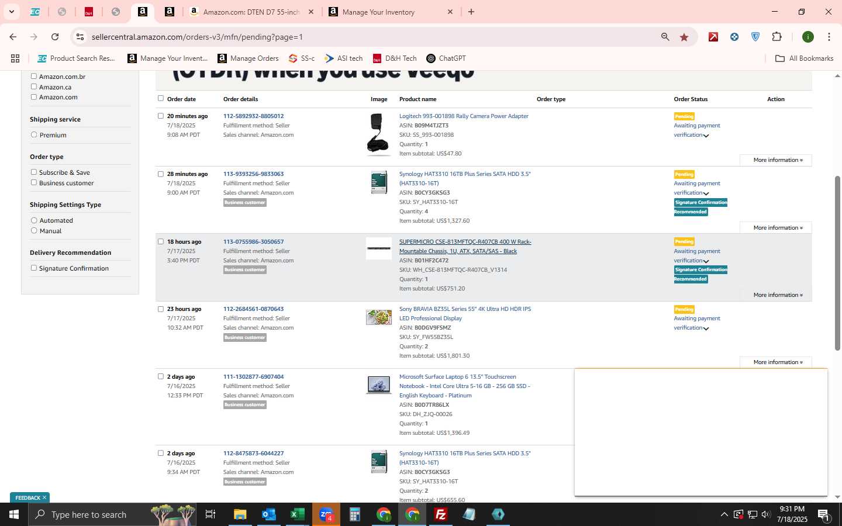Viewport: 842px width, 526px height.
Task: Check the Amazon.ca marketplace filter
Action: [x=33, y=86]
